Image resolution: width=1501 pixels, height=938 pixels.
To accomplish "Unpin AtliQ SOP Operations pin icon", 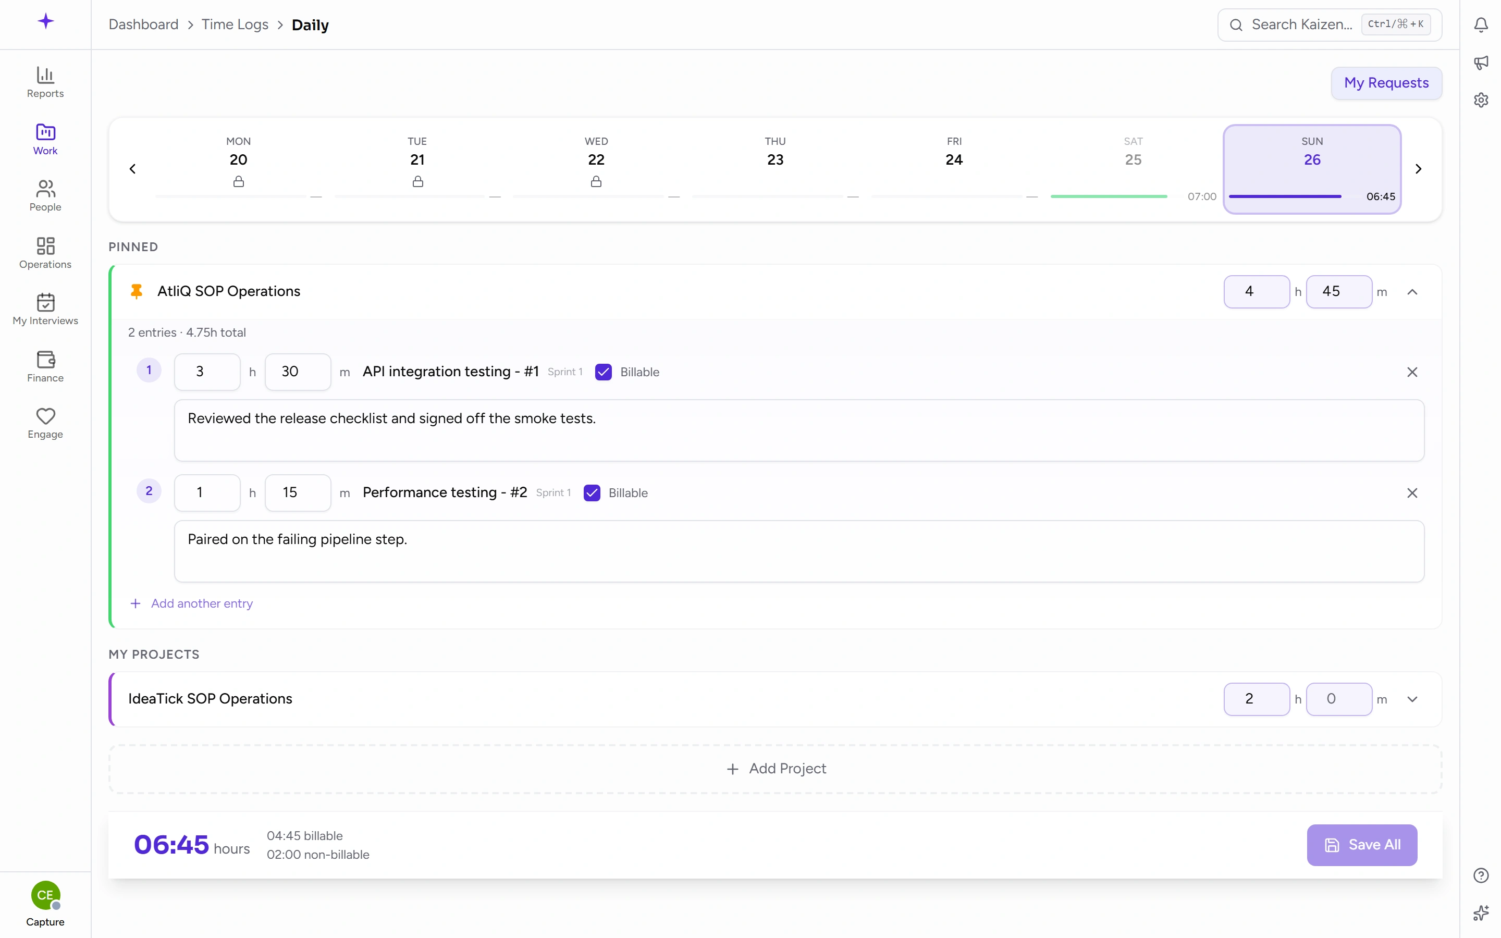I will click(x=136, y=292).
